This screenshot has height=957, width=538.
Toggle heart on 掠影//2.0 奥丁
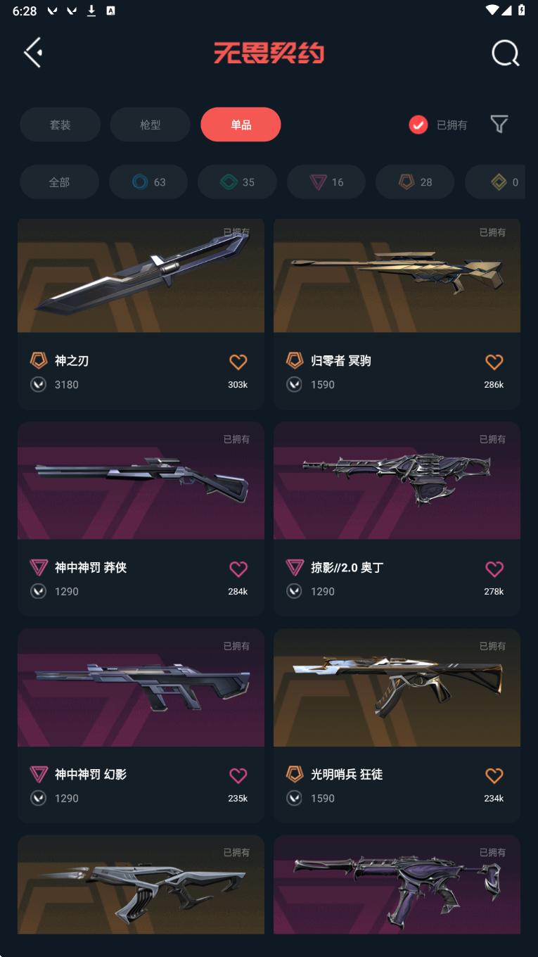pyautogui.click(x=494, y=569)
